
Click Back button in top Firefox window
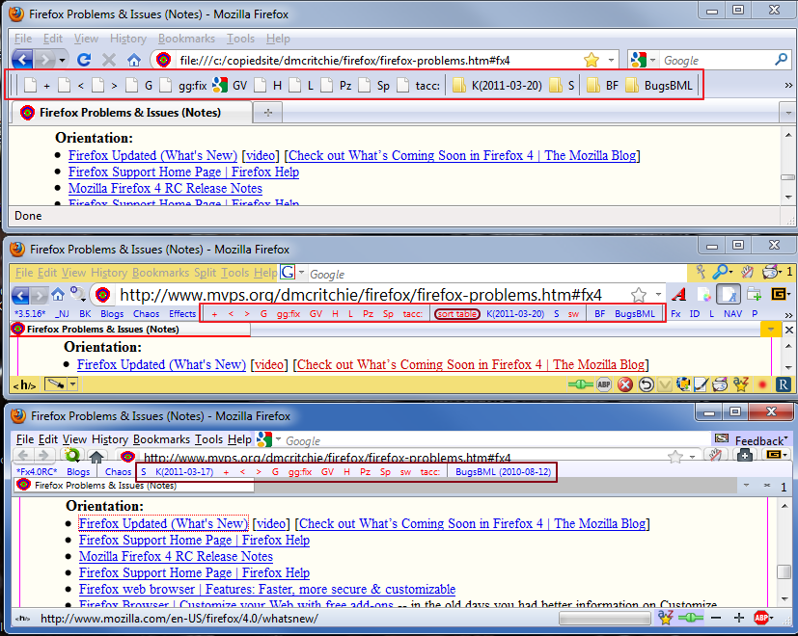(x=22, y=60)
